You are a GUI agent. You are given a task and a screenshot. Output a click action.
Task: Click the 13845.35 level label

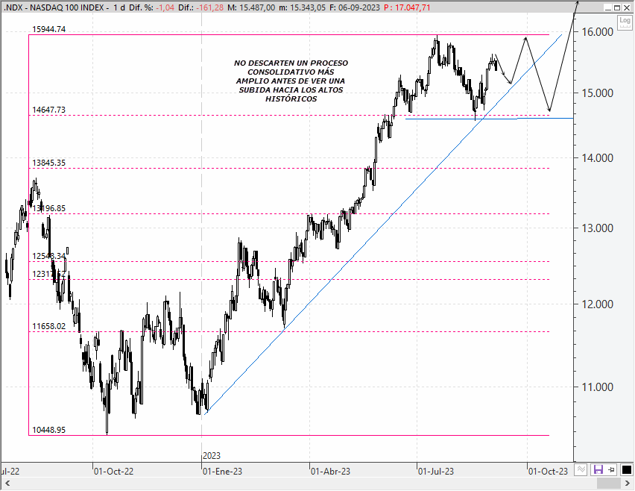click(48, 163)
